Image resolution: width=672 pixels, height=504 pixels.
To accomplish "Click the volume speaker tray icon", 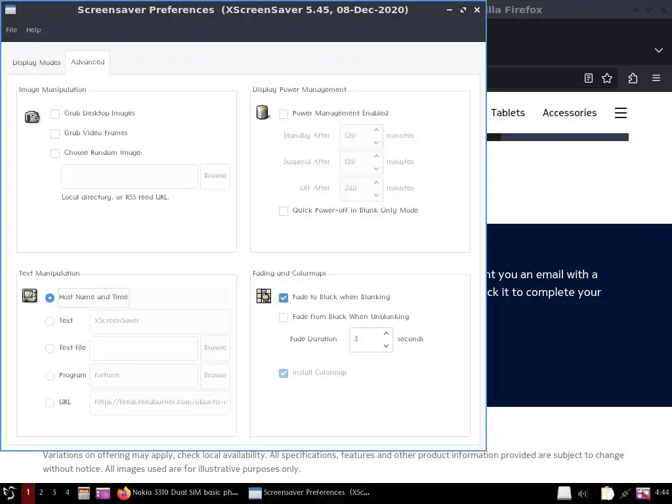I will tap(583, 493).
